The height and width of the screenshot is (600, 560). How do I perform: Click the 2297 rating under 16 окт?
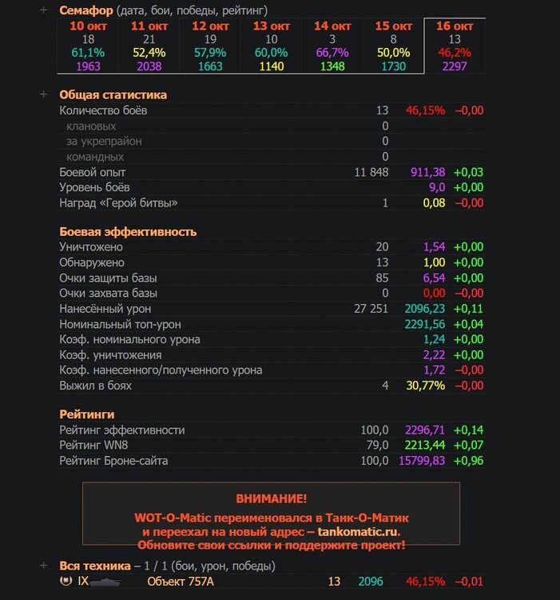[x=455, y=66]
